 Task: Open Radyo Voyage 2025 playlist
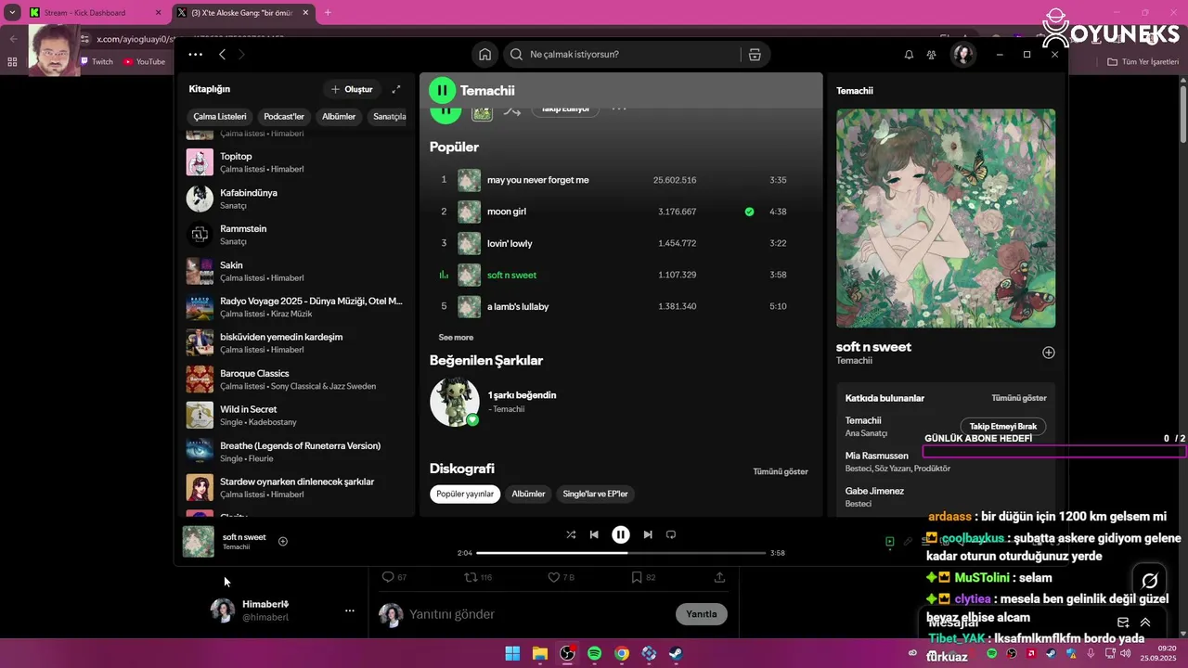pyautogui.click(x=295, y=307)
